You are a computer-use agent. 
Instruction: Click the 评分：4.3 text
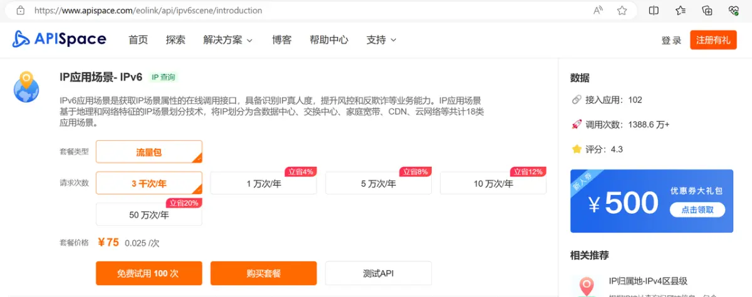pos(604,149)
